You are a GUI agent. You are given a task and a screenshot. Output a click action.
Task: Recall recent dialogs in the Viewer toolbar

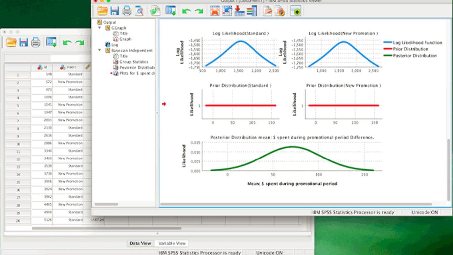[171, 11]
